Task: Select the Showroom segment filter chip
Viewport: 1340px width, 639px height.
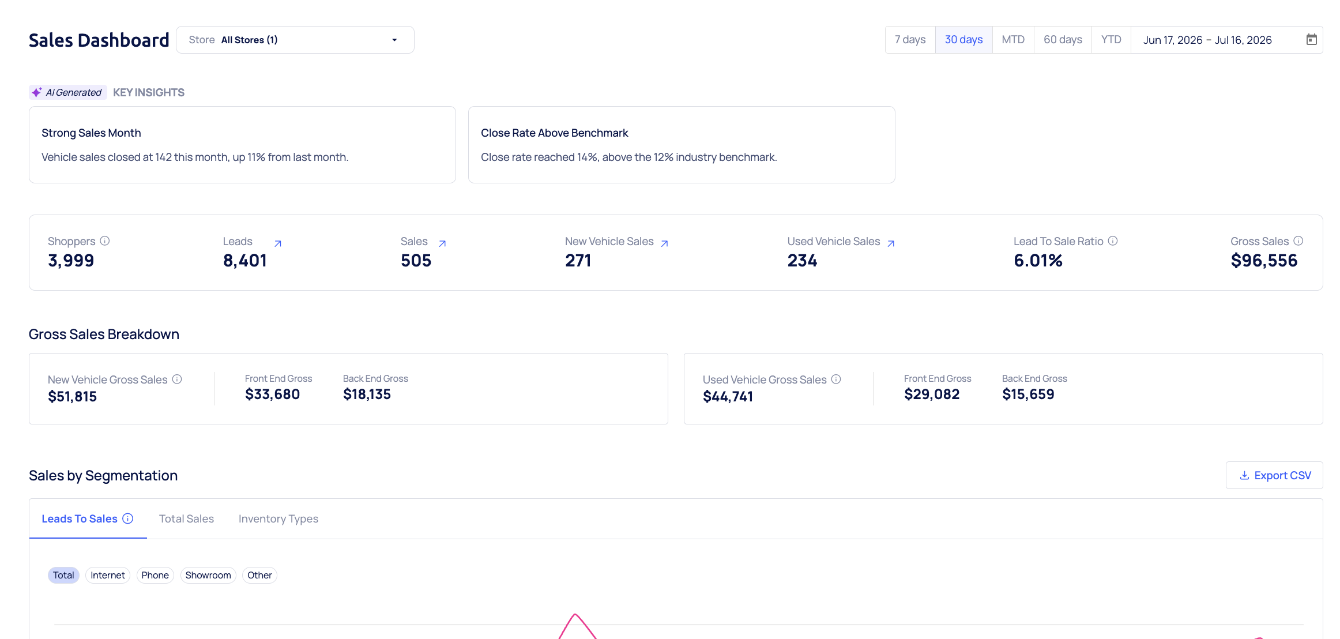Action: 208,576
